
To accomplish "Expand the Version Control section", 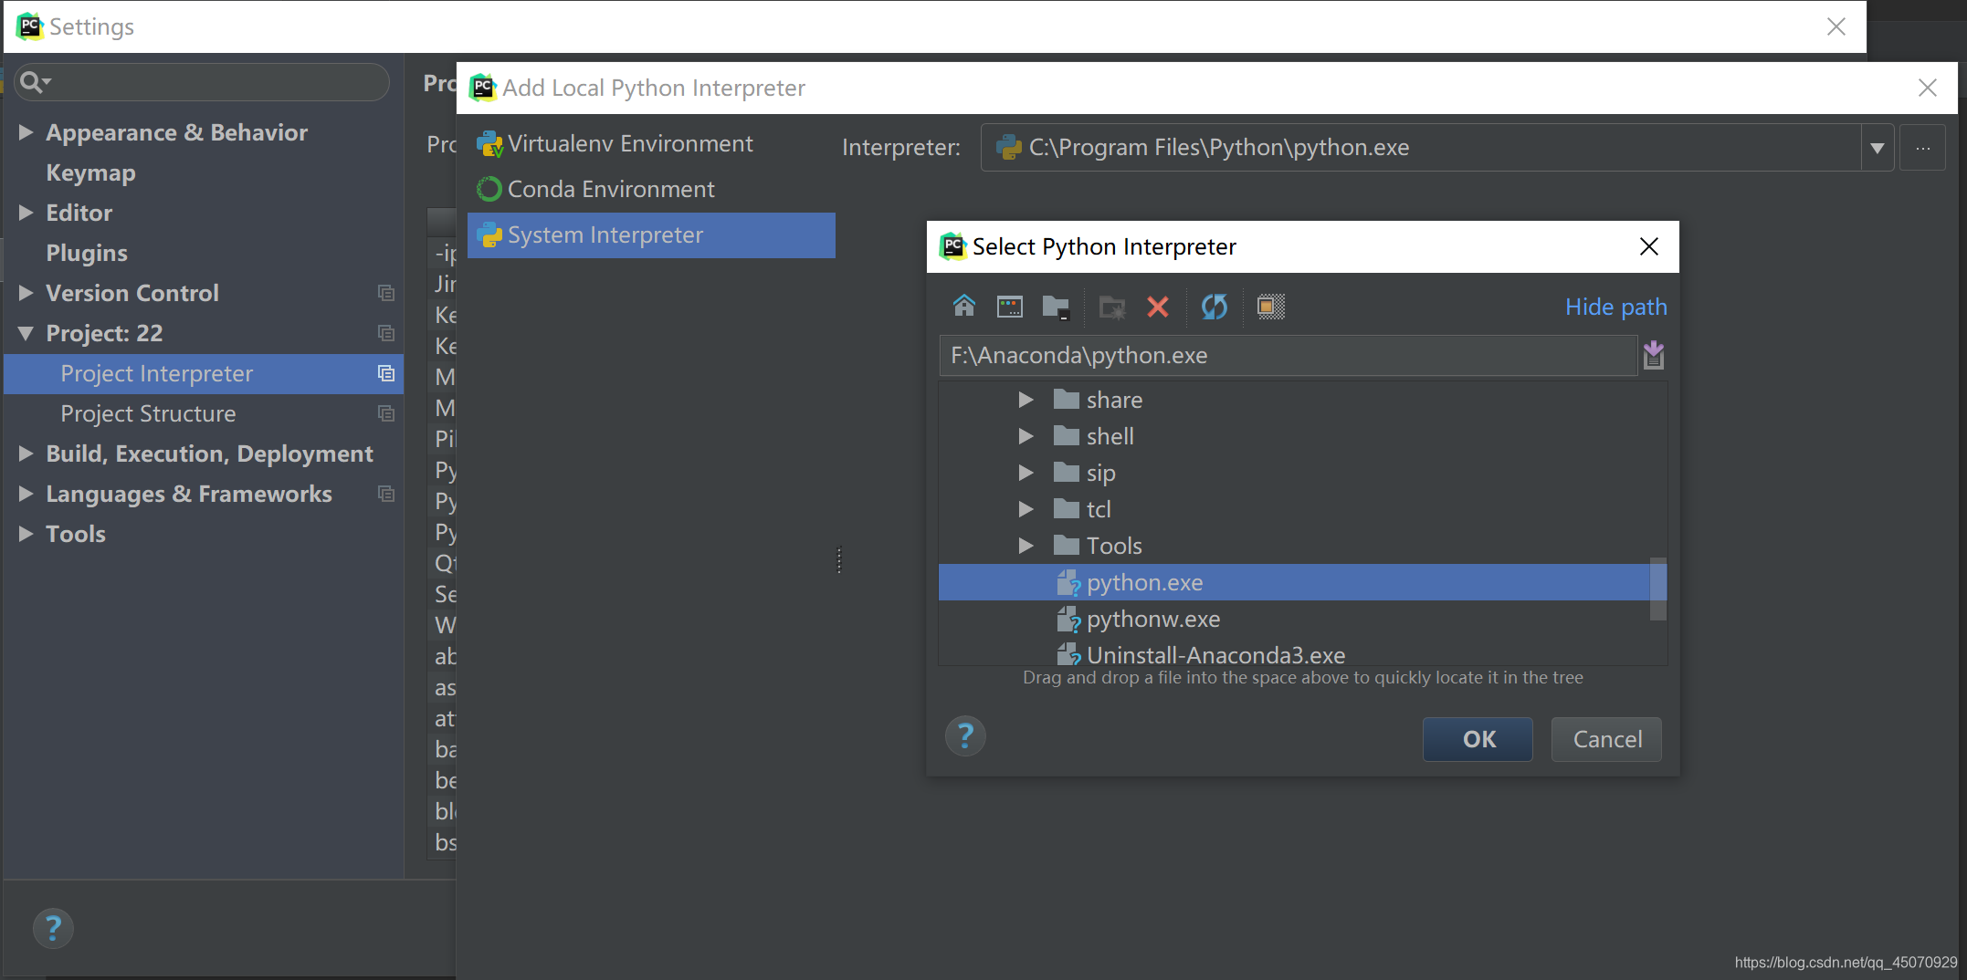I will [x=26, y=293].
